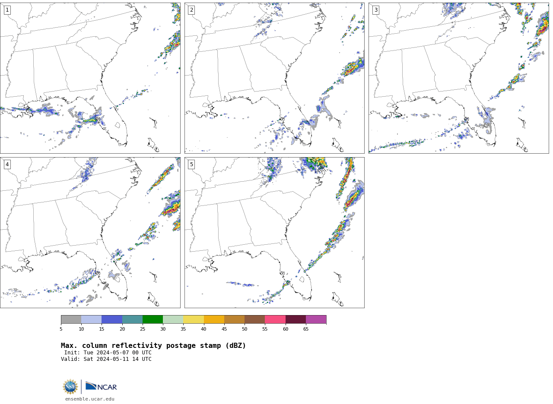Click the panel number label 4

pyautogui.click(x=7, y=164)
